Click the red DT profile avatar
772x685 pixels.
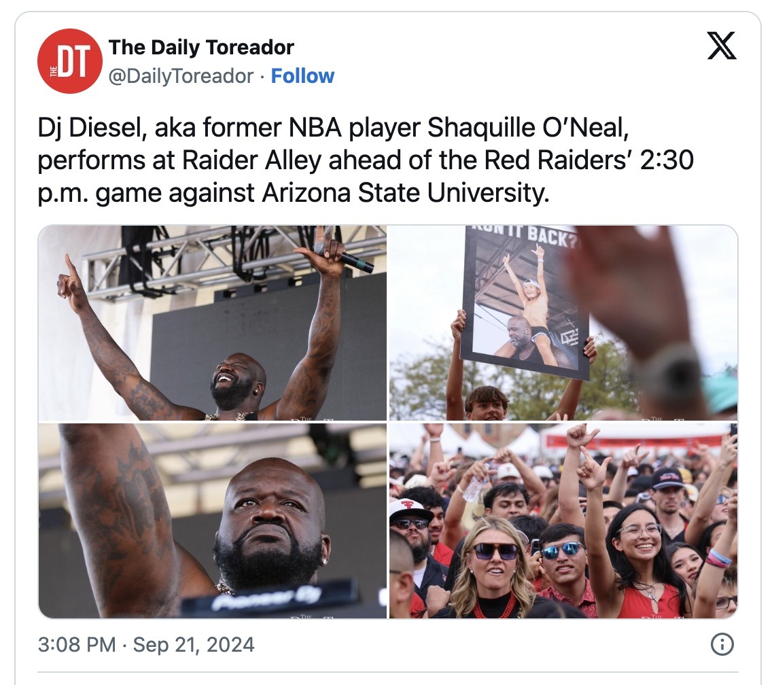[x=69, y=61]
